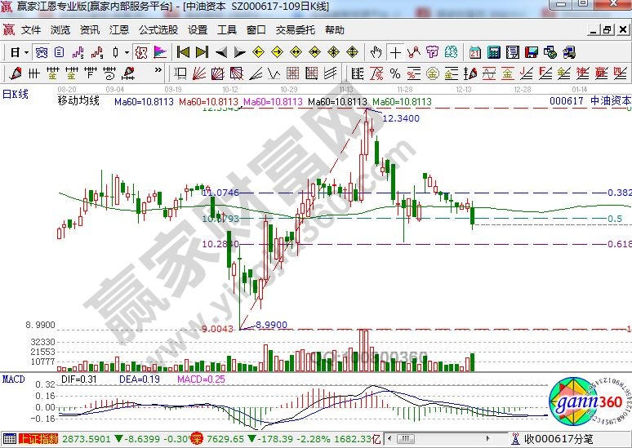Select the hand pan tool
This screenshot has width=632, height=448.
click(x=376, y=52)
